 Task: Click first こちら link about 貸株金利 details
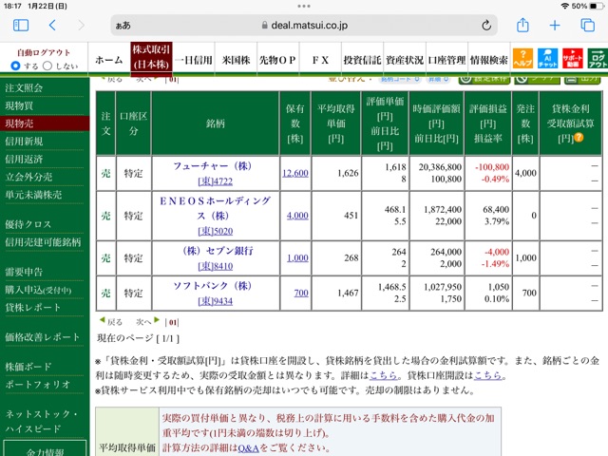(x=383, y=375)
